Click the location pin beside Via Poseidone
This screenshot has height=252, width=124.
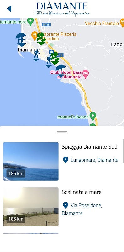pyautogui.click(x=65, y=205)
